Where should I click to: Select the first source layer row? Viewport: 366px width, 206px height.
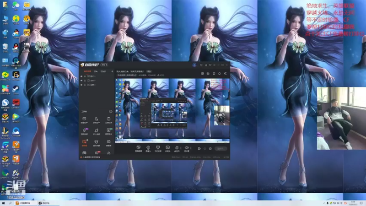(97, 76)
